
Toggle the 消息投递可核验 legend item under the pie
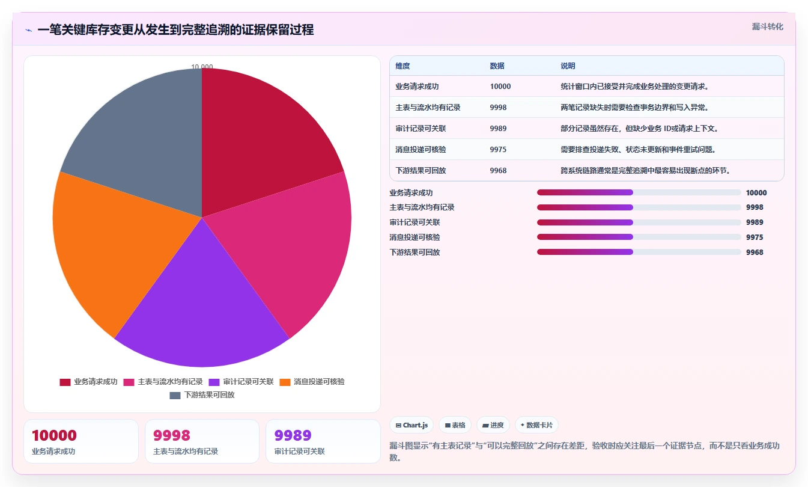click(x=312, y=382)
